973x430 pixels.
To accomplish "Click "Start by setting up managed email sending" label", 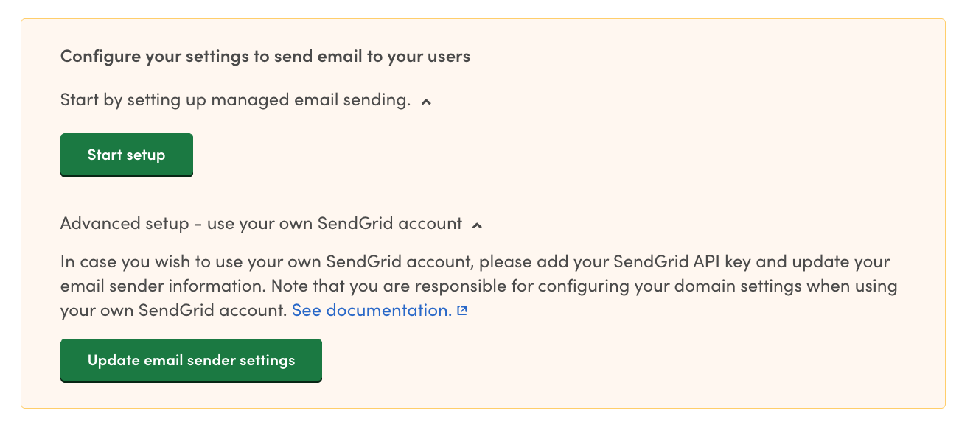I will click(235, 100).
